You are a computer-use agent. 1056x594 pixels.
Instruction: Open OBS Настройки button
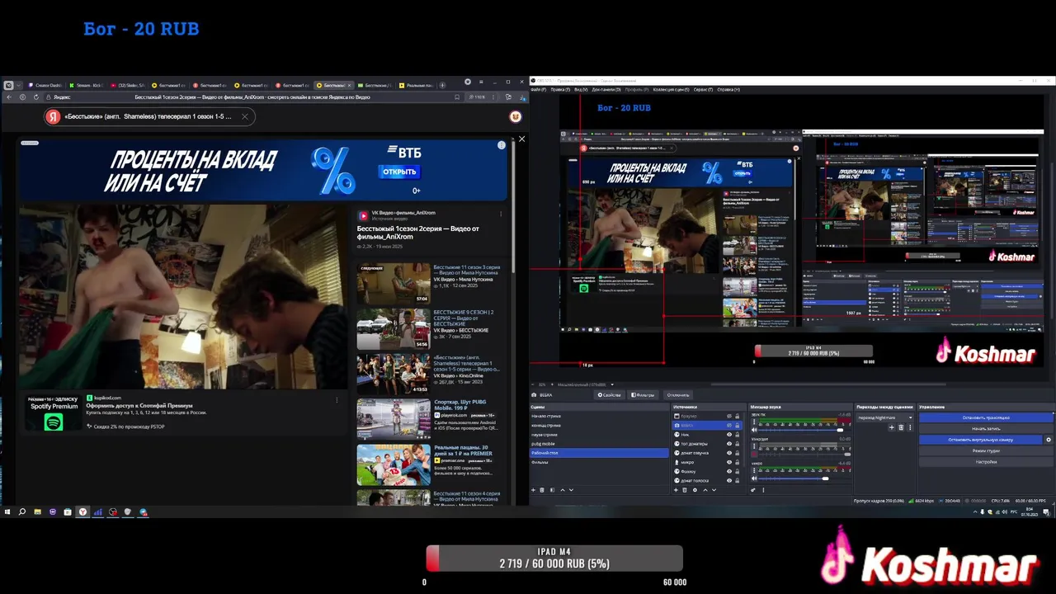986,462
